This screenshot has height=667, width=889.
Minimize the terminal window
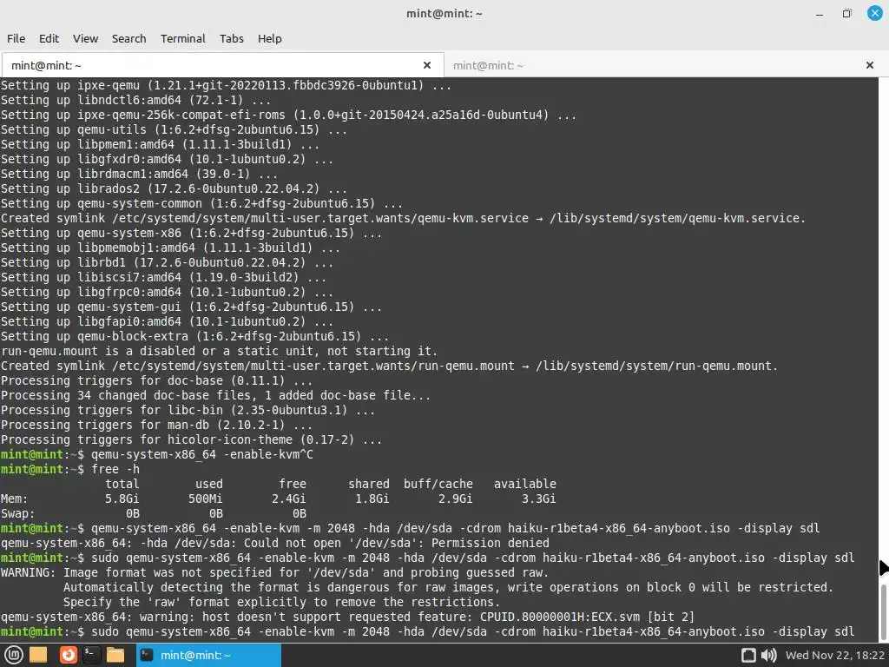tap(820, 14)
